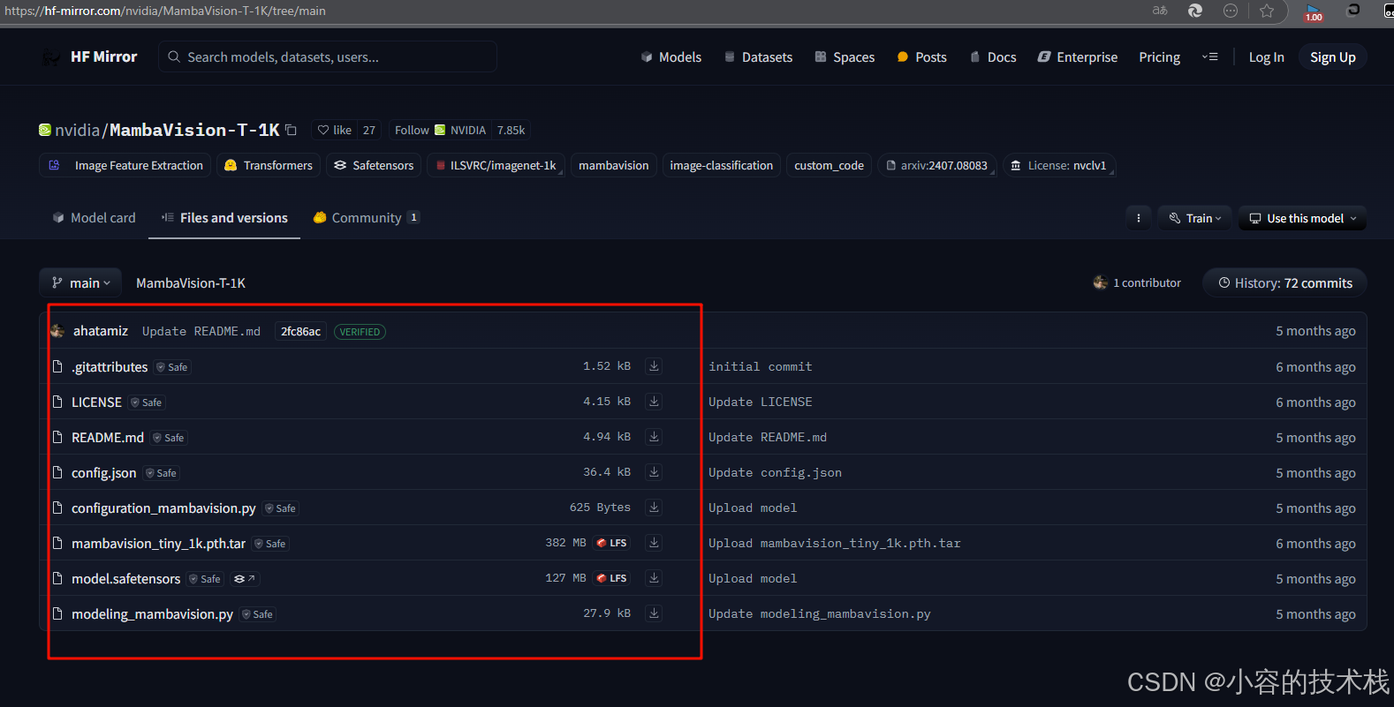Open Enterprise in top navigation

click(1078, 56)
